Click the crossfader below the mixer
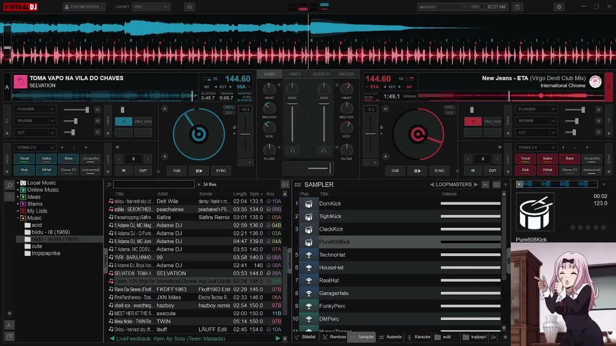The image size is (616, 346). tap(308, 168)
